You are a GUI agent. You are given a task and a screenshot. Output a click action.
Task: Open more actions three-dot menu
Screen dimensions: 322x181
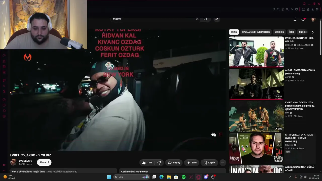(223, 163)
